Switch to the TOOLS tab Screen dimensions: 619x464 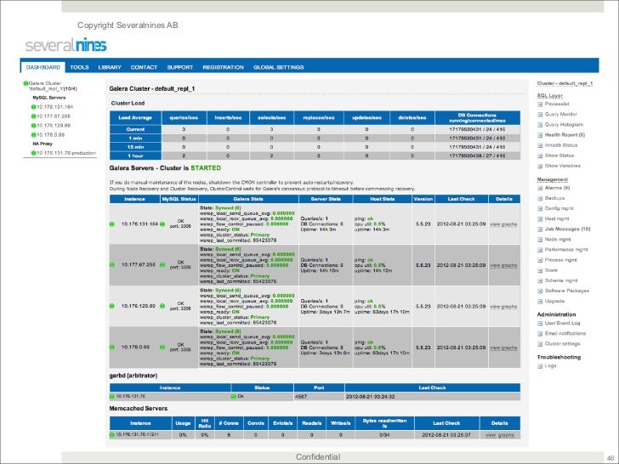pyautogui.click(x=79, y=66)
